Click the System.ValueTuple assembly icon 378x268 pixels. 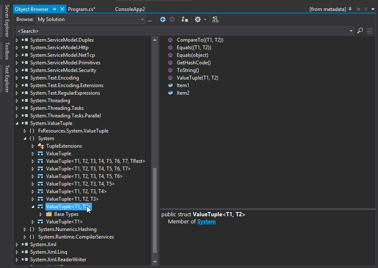coord(25,123)
